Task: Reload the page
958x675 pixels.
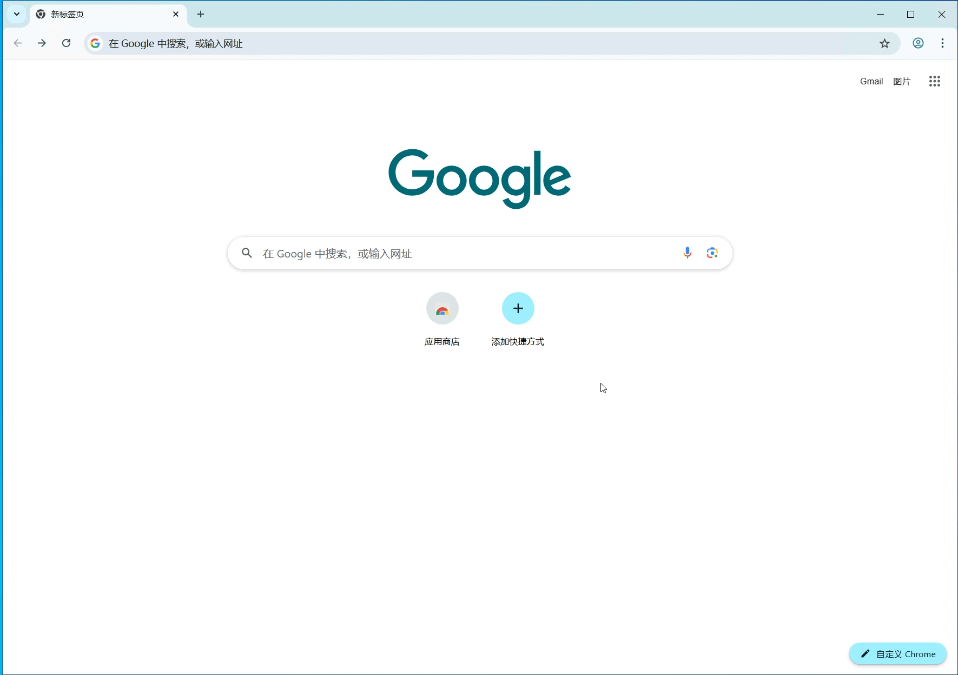Action: tap(66, 43)
